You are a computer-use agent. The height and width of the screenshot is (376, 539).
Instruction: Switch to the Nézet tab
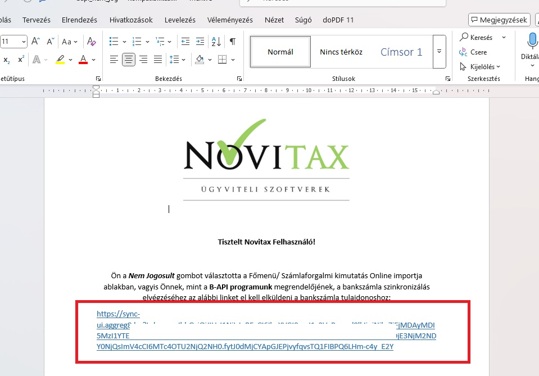point(274,20)
